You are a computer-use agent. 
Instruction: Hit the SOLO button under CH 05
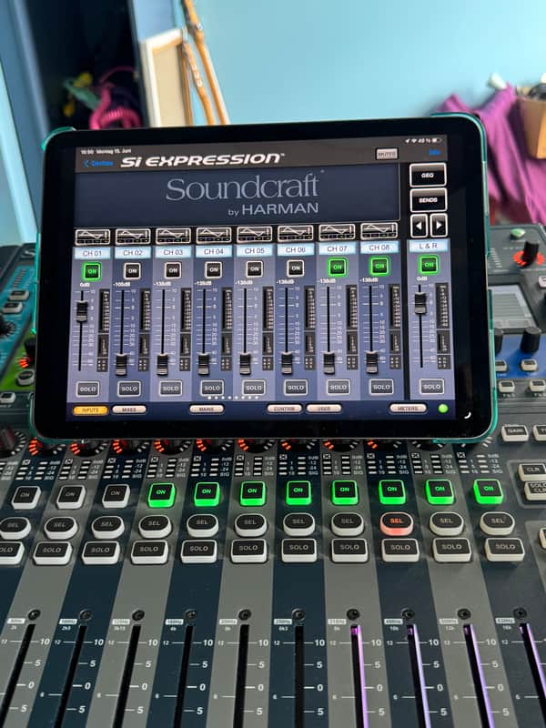(254, 388)
